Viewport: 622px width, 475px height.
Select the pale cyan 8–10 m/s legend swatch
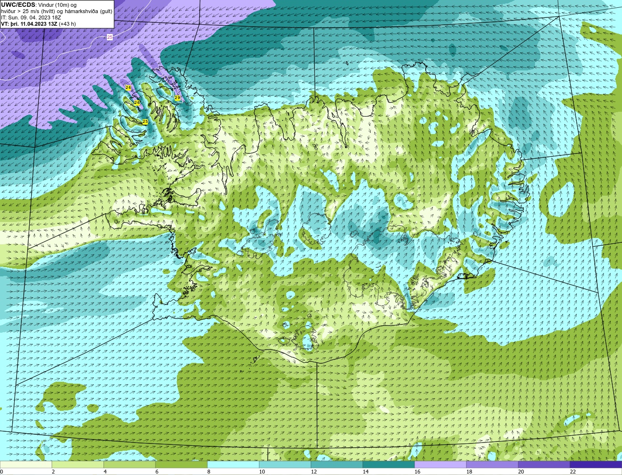[233, 465]
